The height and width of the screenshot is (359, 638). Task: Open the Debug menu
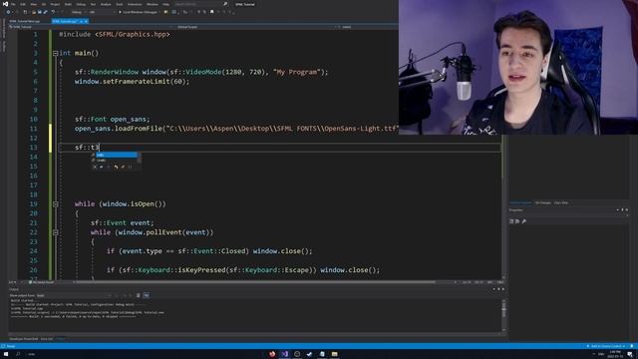[81, 4]
